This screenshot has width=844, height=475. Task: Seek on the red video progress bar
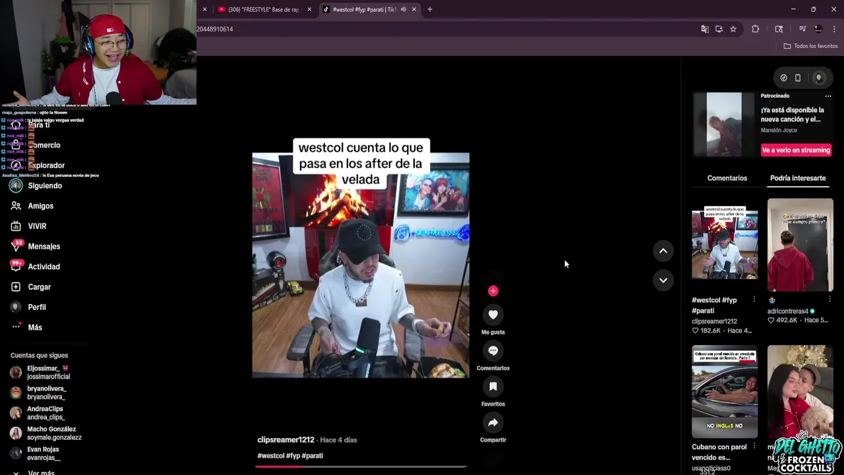(x=361, y=466)
